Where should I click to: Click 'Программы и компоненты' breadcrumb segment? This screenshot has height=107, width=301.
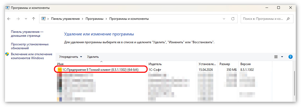coord(129,19)
